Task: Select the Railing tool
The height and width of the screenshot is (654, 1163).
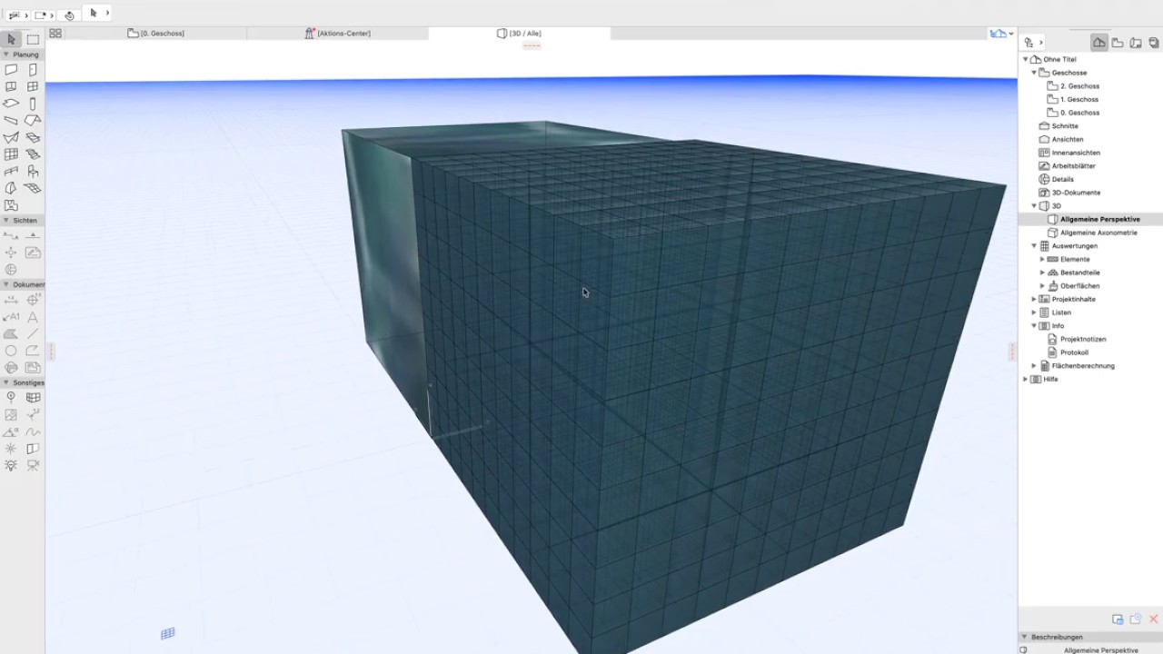Action: tap(11, 172)
